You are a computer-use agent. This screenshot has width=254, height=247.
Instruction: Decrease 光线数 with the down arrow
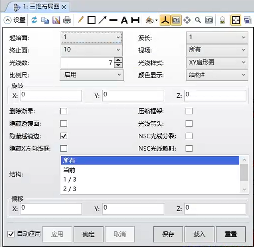(x=118, y=65)
